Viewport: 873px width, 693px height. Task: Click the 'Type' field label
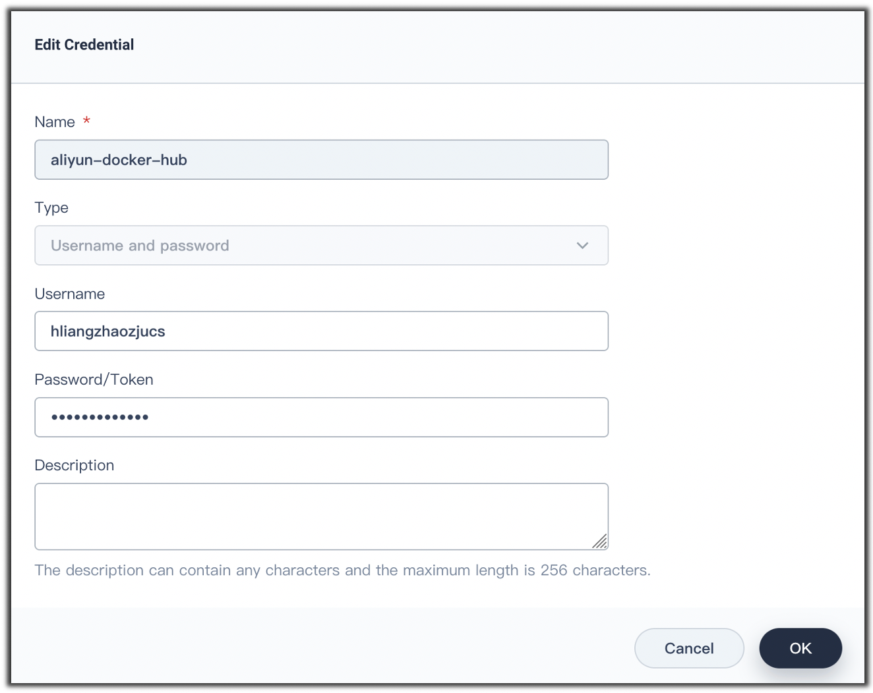click(51, 208)
